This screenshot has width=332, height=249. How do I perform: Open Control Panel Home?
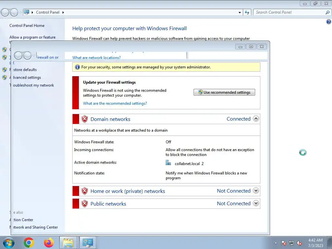pos(27,25)
